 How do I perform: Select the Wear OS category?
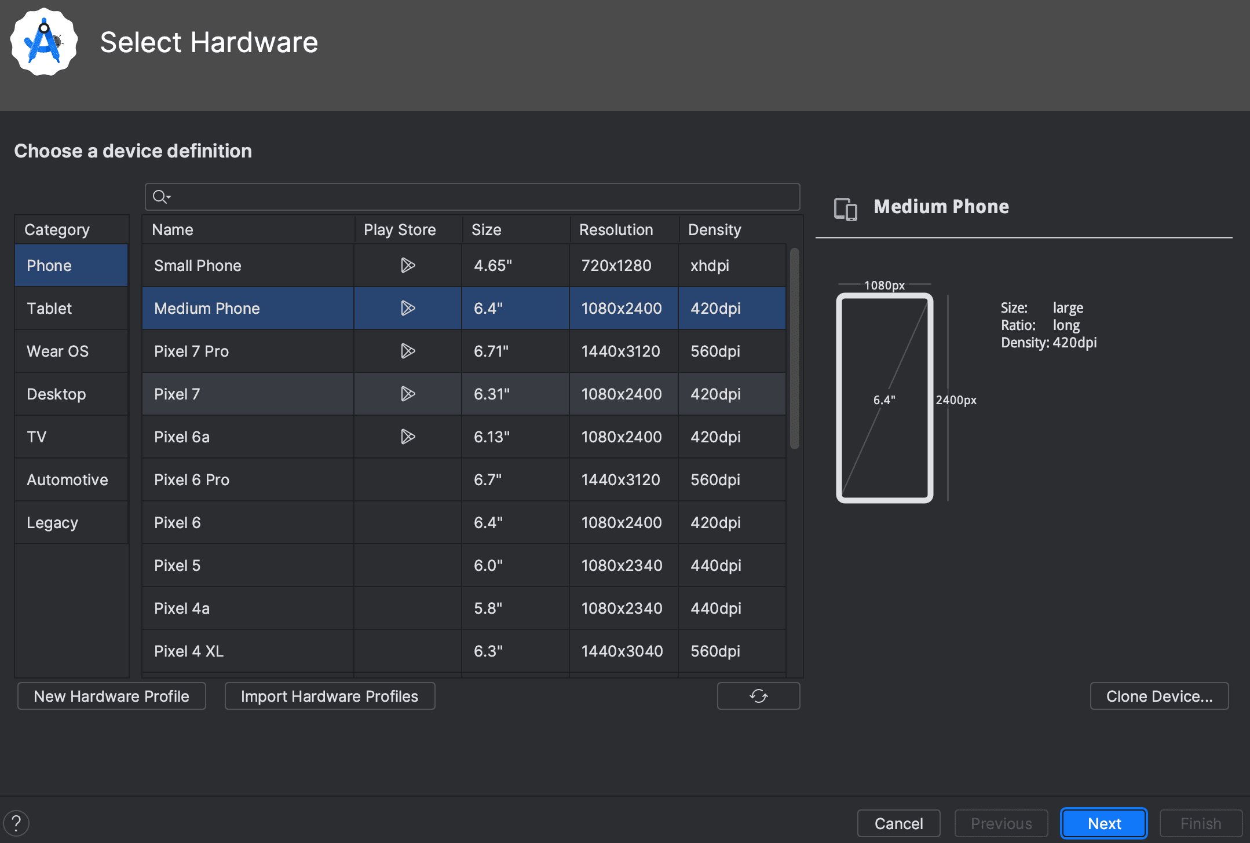point(71,351)
